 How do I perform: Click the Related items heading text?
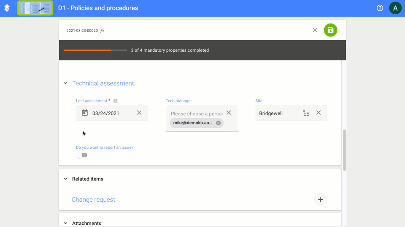(88, 179)
